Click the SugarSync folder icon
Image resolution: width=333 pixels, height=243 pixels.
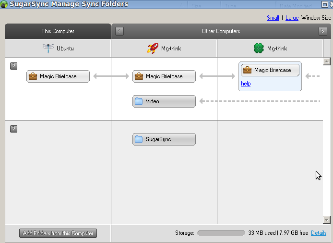(139, 139)
